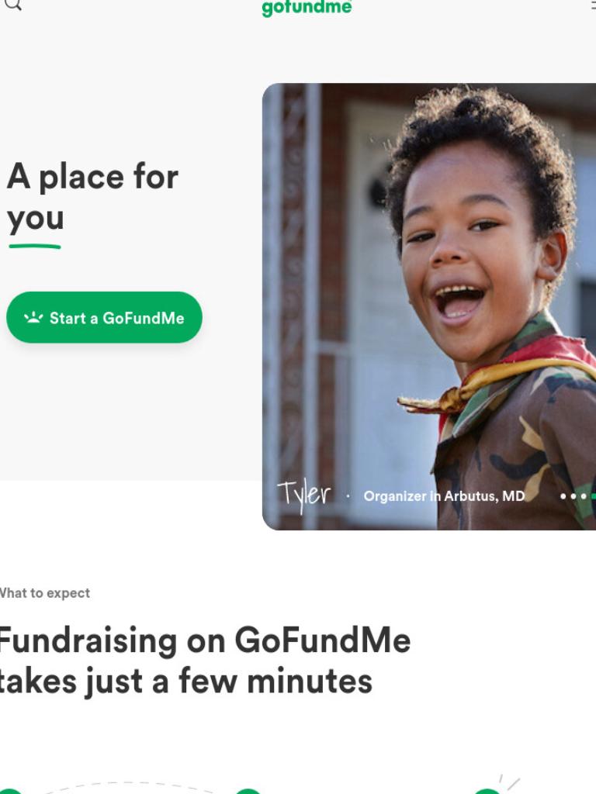Viewport: 596px width, 794px height.
Task: Click the third green step circle
Action: pos(487,791)
